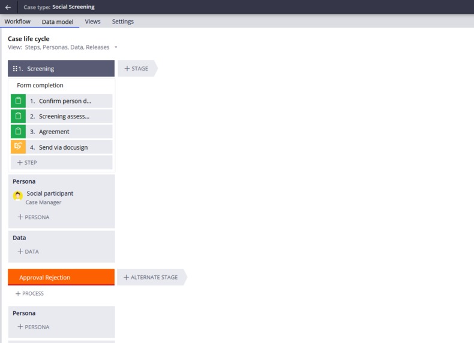Grab the Screening stage drag handle

15,68
